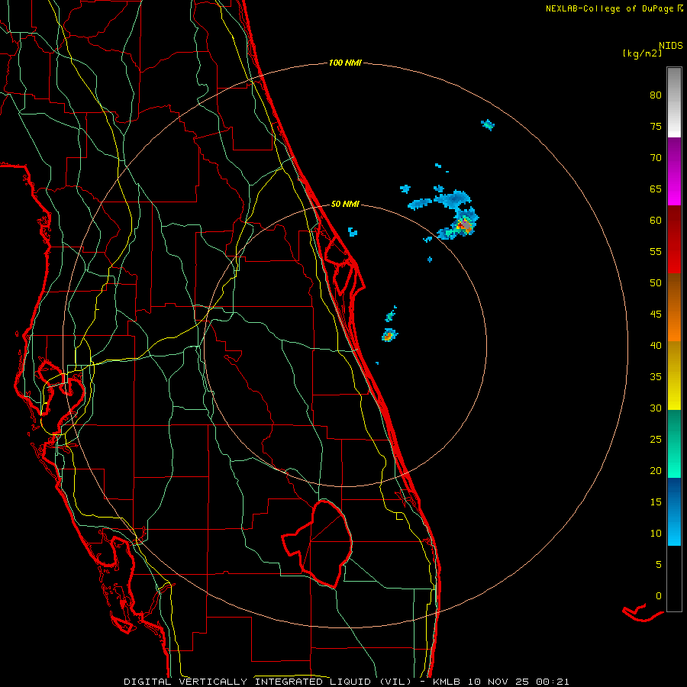
Task: Select the white-gray top band of the legend
Action: click(674, 102)
